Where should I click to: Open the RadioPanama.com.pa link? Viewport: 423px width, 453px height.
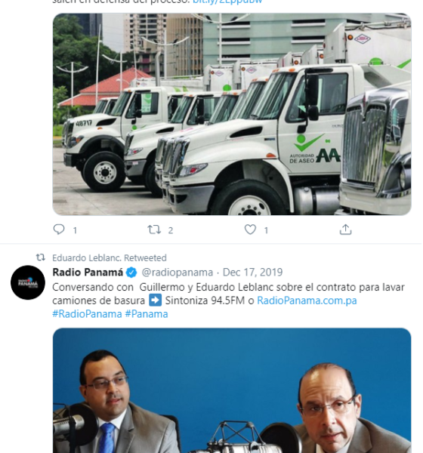tap(307, 300)
